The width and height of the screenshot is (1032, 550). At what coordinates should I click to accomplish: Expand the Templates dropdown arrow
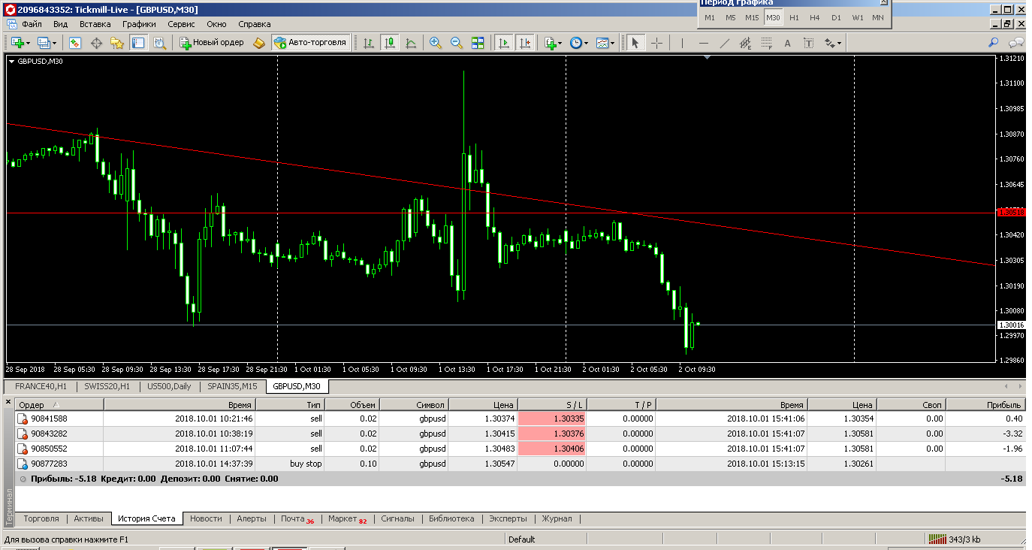pyautogui.click(x=613, y=44)
